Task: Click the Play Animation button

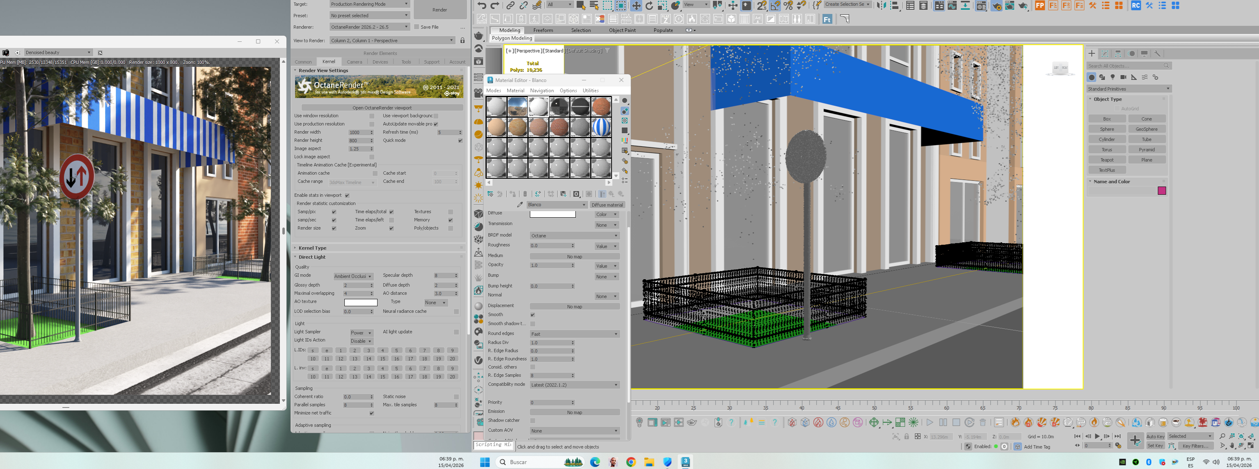Action: click(x=1097, y=436)
